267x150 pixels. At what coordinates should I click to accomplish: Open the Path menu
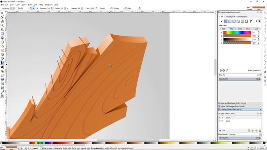pyautogui.click(x=30, y=5)
